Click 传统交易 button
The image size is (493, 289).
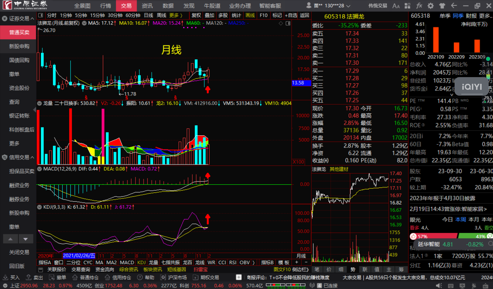tap(378, 6)
